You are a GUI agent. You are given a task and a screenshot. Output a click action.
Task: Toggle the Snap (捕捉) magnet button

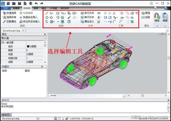click(x=157, y=17)
